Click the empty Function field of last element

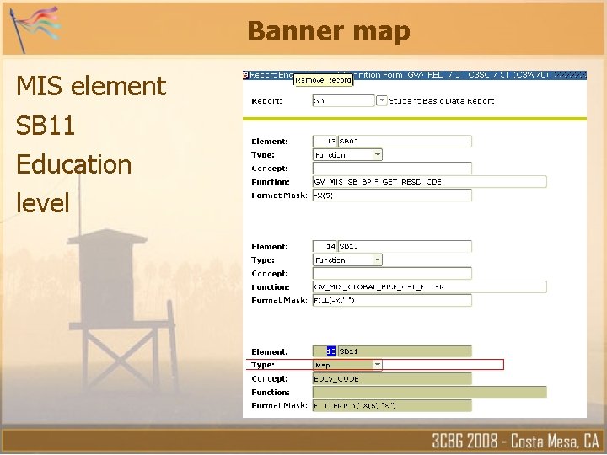(x=429, y=392)
